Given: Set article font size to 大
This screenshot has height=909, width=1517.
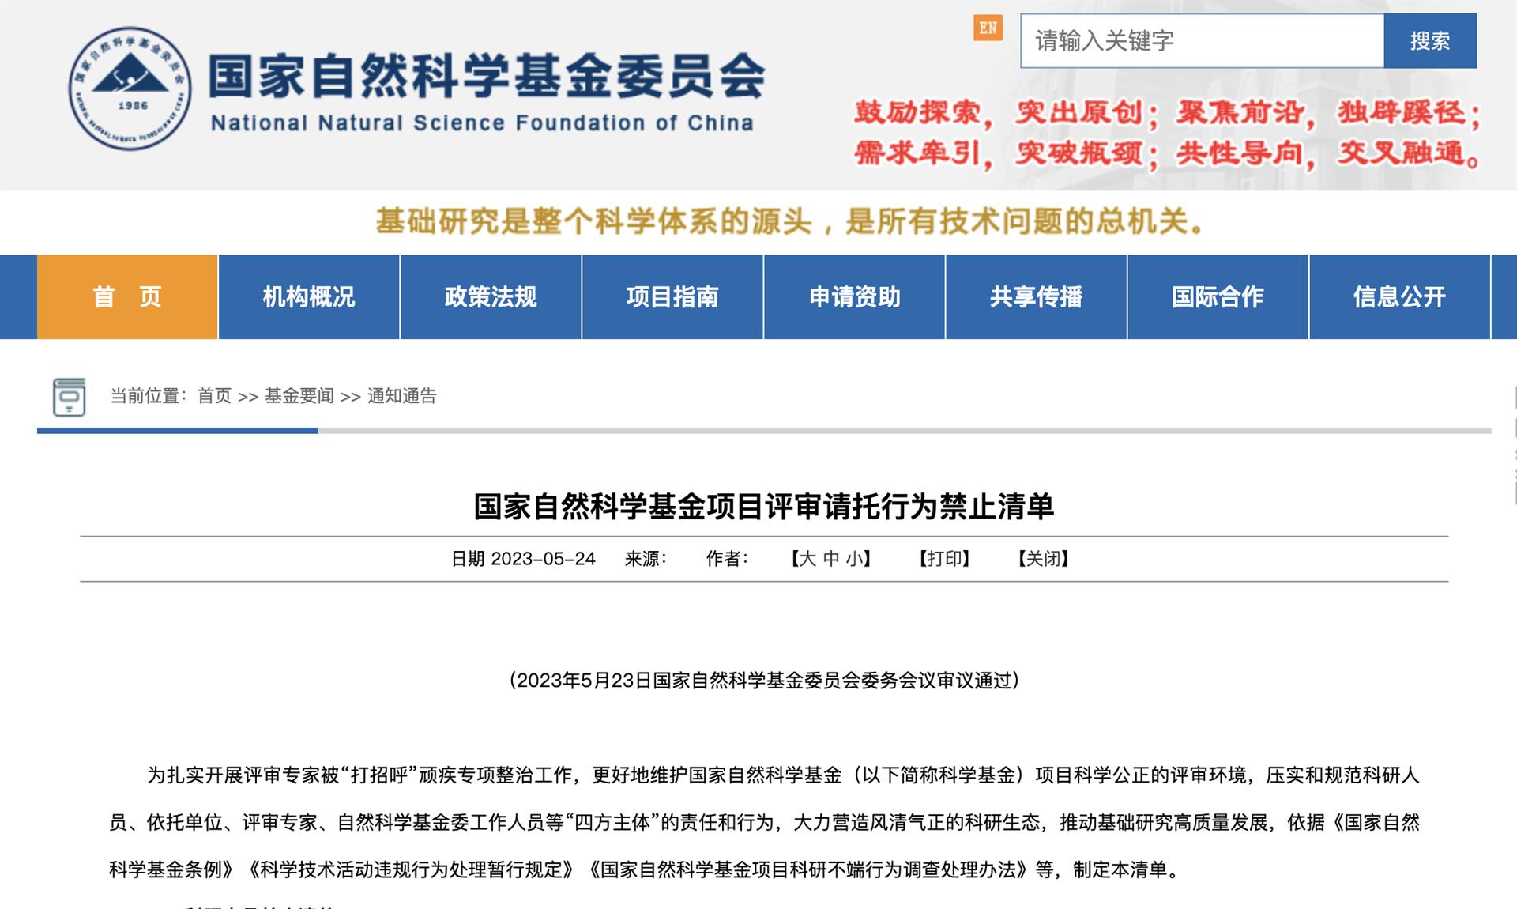Looking at the screenshot, I should 807,559.
